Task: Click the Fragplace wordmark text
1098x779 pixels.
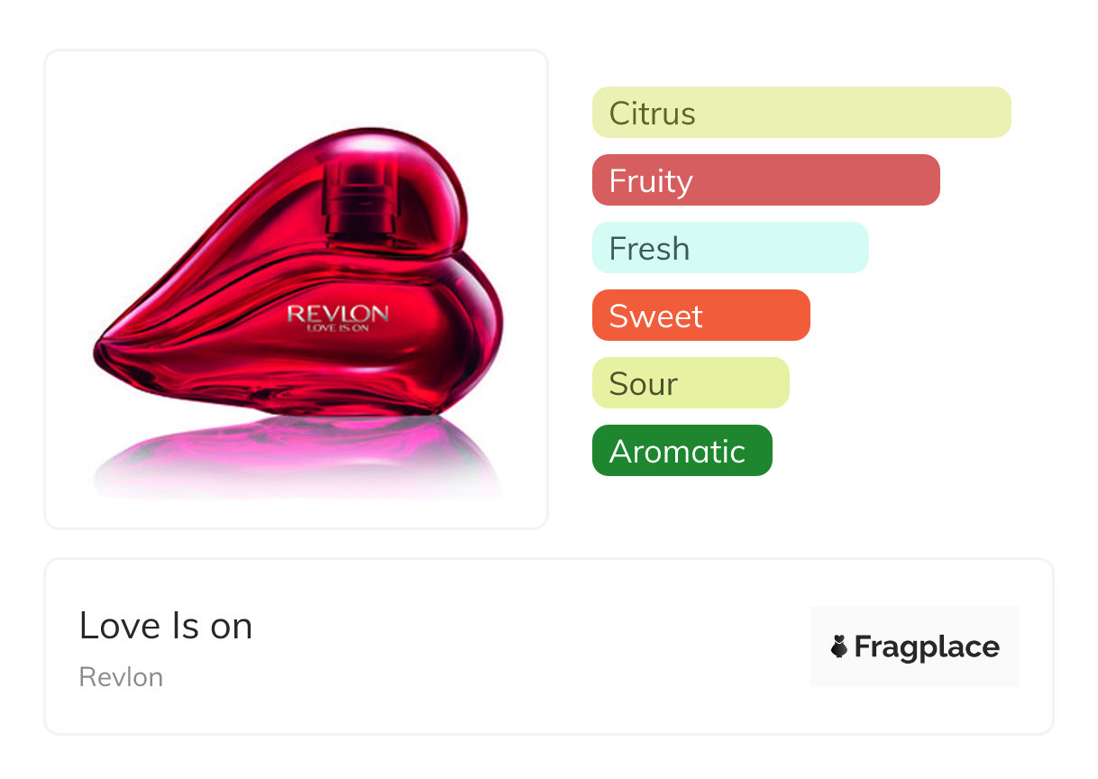Action: click(x=927, y=646)
